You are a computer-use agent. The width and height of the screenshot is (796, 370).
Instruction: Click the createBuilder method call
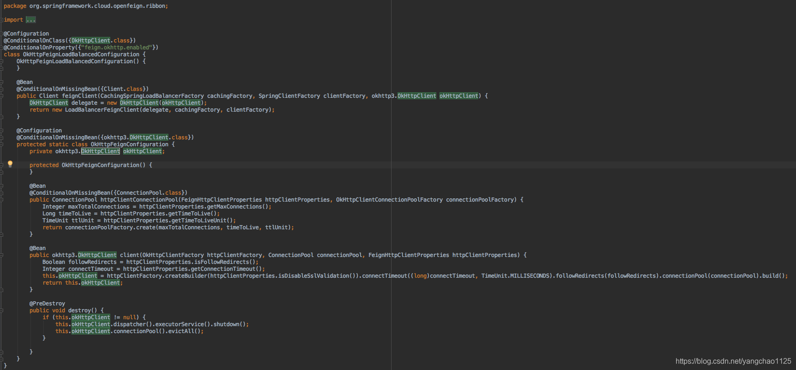[x=186, y=276]
